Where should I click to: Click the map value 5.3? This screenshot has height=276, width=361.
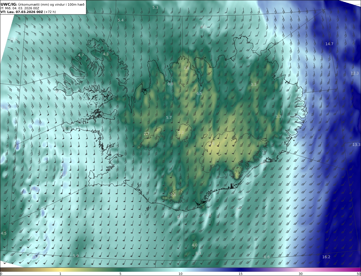tap(155, 8)
